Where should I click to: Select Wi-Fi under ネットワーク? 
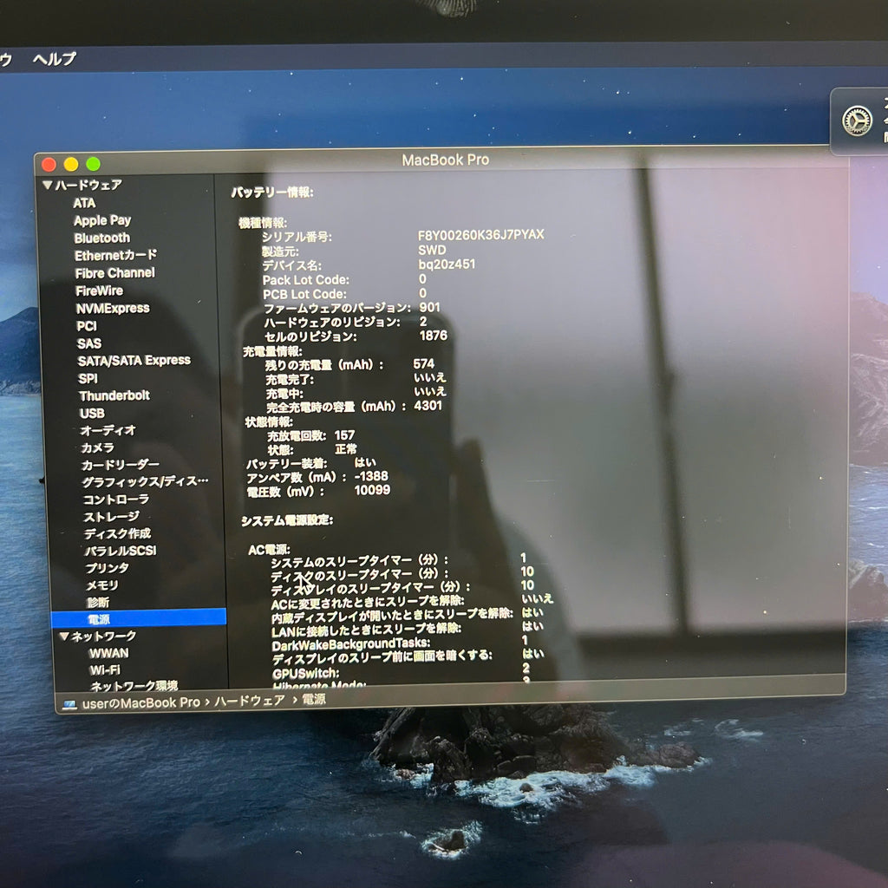(x=105, y=670)
